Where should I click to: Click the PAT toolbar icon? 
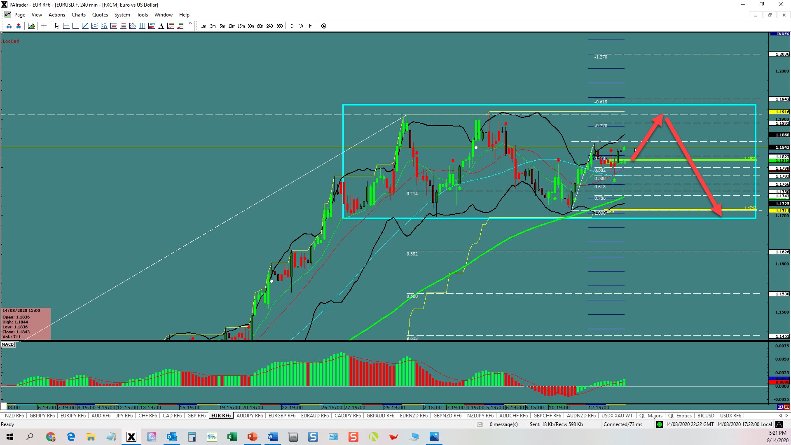[x=170, y=26]
